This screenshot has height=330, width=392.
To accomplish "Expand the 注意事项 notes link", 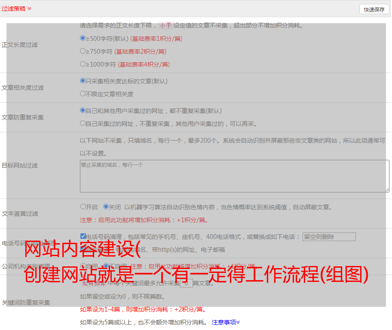I will (x=223, y=322).
